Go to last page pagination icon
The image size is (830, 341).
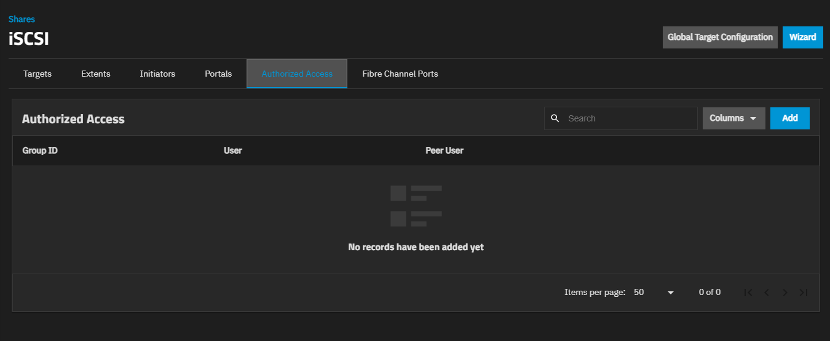[x=803, y=293]
